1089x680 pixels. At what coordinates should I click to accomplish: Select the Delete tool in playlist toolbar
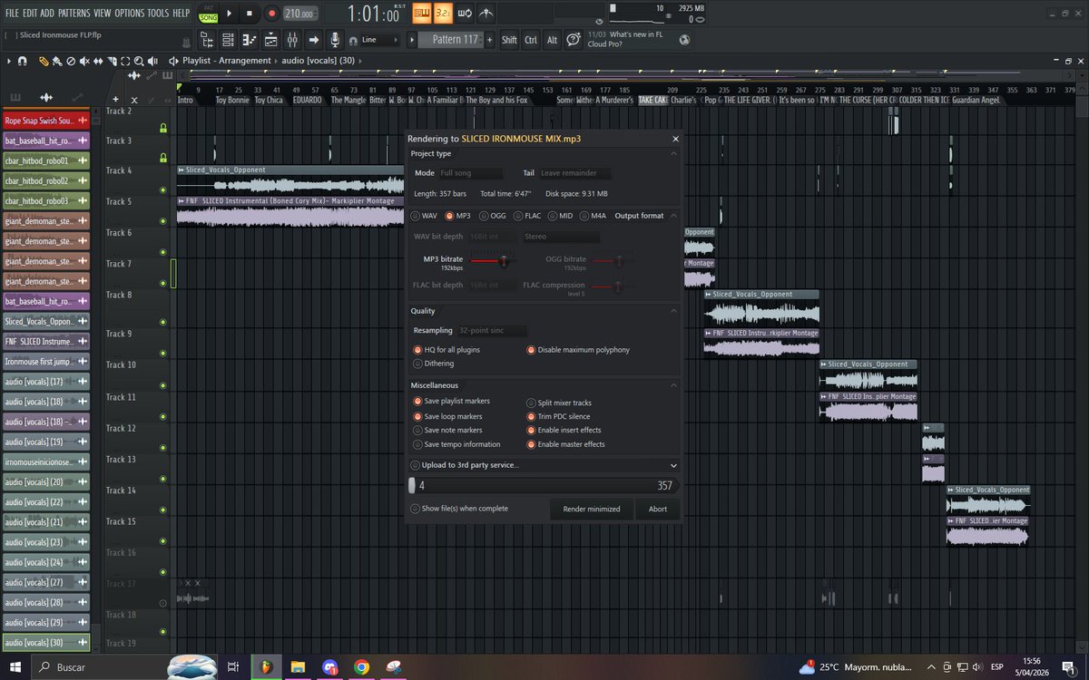tap(70, 61)
